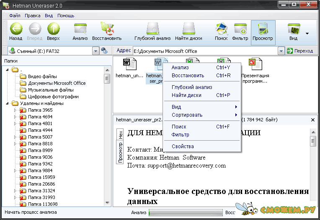Switch to the Просмотр vertical tab
The image size is (320, 220).
(x=120, y=152)
